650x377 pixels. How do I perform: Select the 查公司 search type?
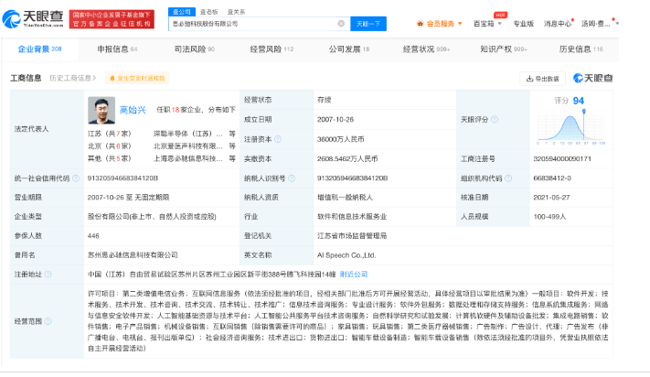tap(181, 11)
